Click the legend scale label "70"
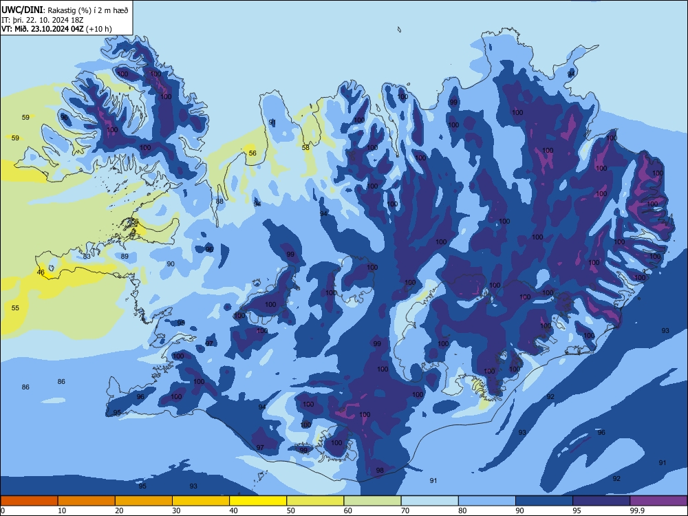This screenshot has width=688, height=516. click(405, 510)
